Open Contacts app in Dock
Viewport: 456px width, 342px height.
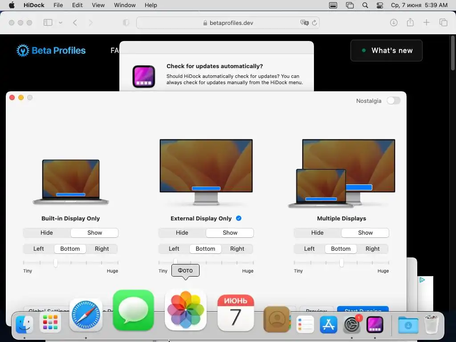pos(277,319)
